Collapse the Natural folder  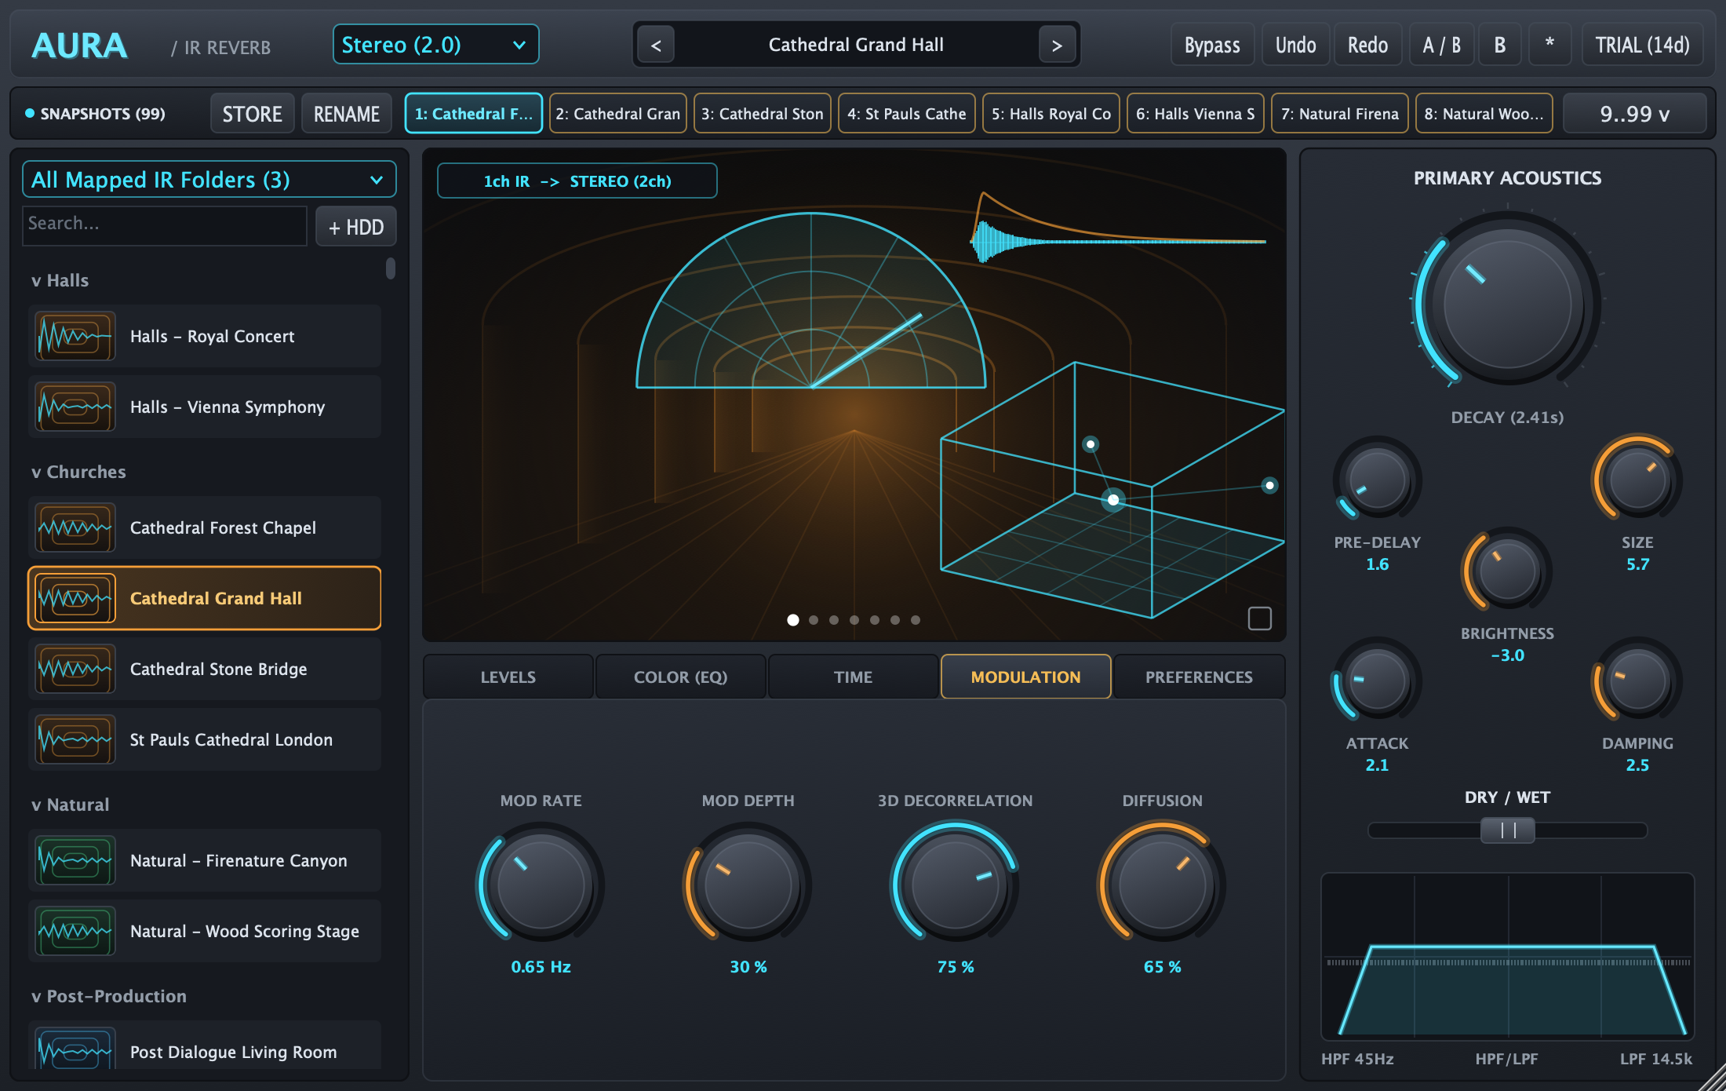(x=70, y=805)
